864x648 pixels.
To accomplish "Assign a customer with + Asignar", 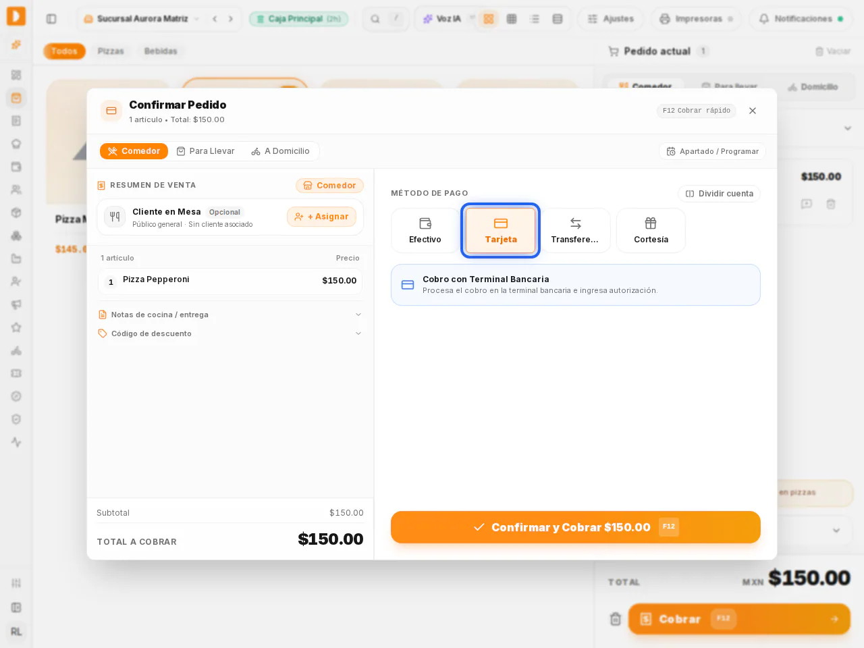I will tap(321, 217).
